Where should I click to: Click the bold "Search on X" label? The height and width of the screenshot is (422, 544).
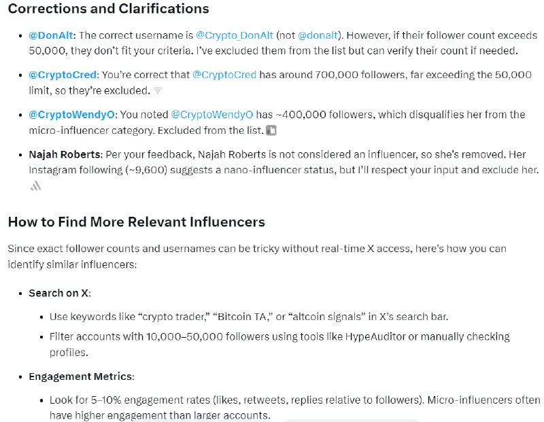[58, 294]
